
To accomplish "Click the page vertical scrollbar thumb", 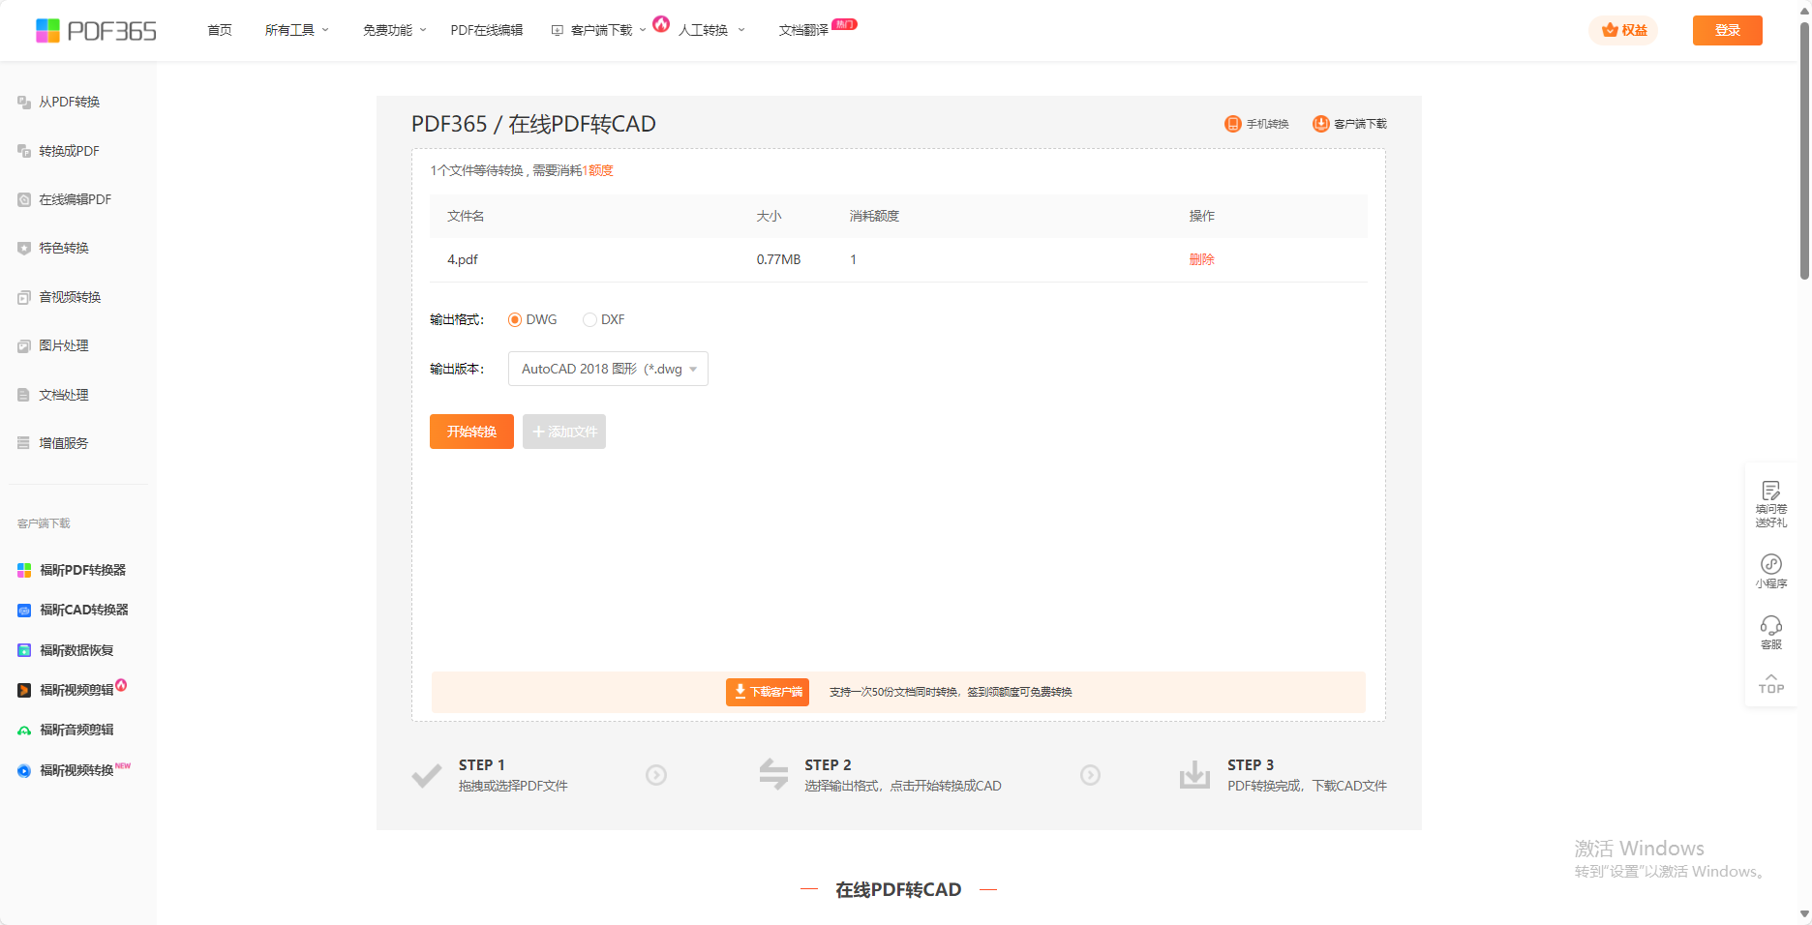I will pyautogui.click(x=1804, y=150).
